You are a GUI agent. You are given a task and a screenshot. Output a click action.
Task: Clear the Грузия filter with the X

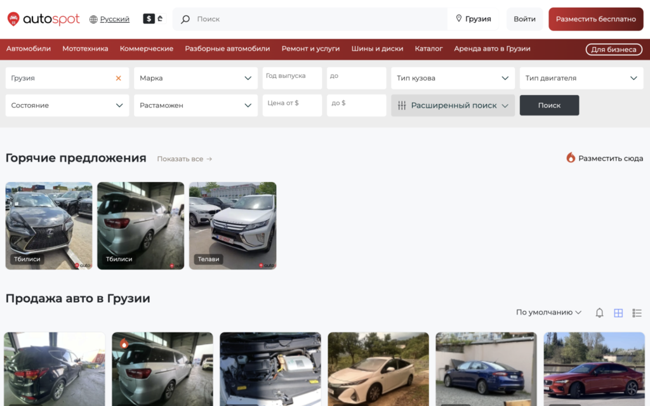[x=119, y=78]
